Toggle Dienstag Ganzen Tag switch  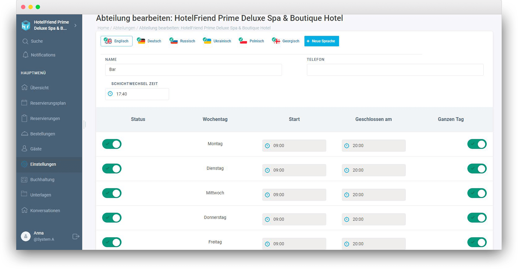click(x=477, y=168)
